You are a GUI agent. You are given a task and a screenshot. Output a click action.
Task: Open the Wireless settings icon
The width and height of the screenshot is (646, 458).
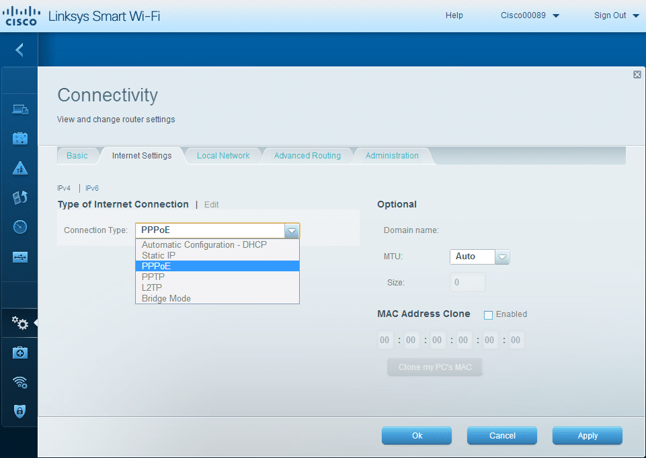point(20,382)
